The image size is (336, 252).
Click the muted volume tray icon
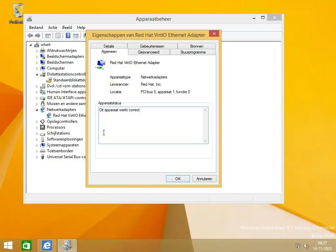pos(306,246)
